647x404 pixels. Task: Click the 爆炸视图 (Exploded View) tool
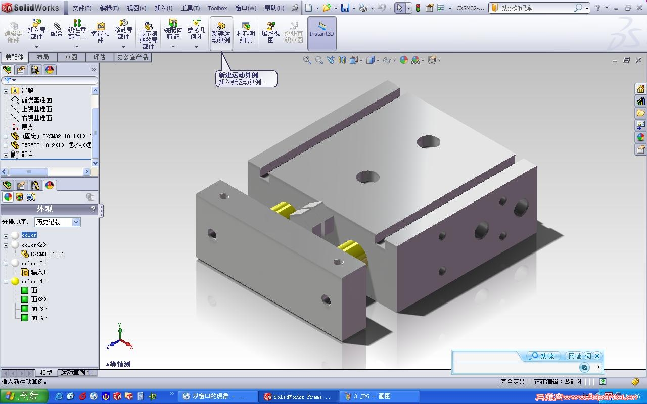coord(270,33)
